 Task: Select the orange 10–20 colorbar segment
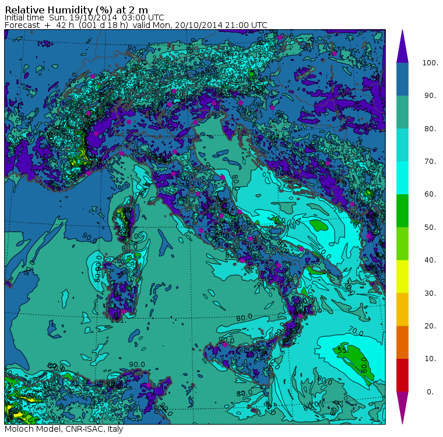click(402, 342)
